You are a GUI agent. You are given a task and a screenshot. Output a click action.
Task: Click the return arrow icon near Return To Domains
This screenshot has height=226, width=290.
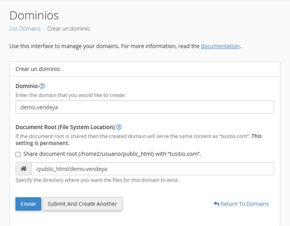coord(216,204)
